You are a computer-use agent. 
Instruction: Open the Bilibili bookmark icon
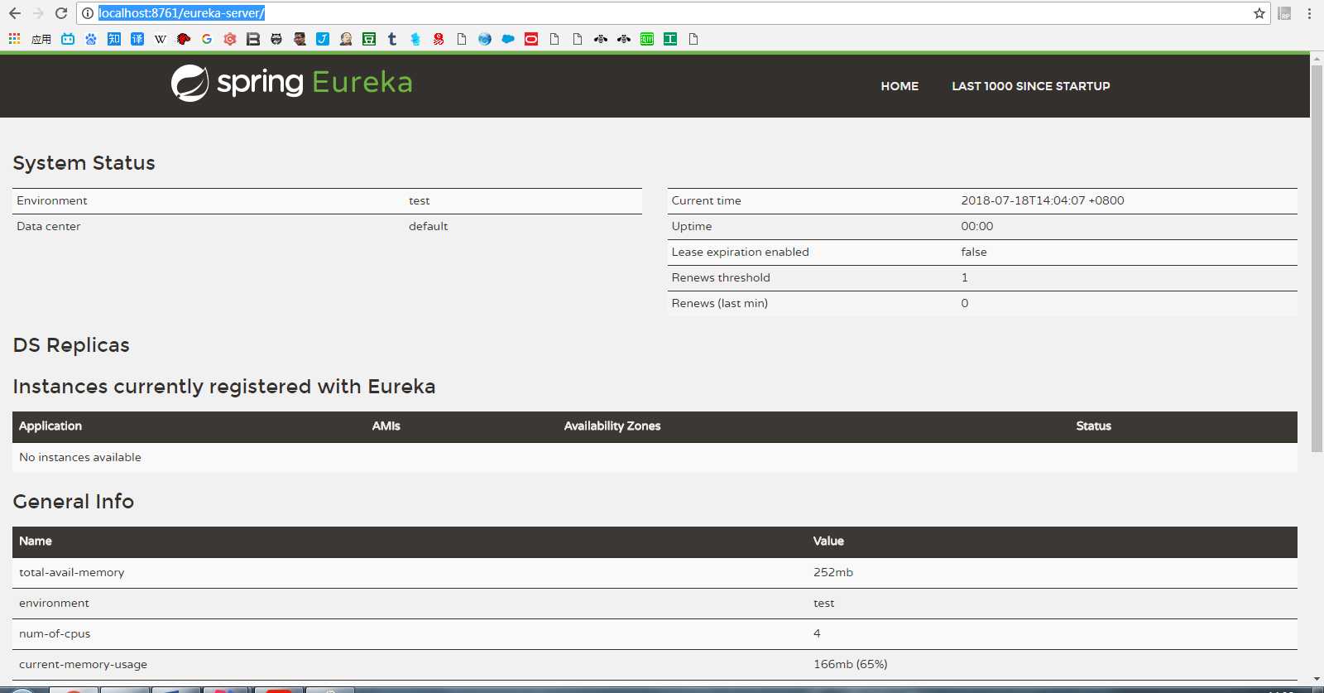coord(68,39)
